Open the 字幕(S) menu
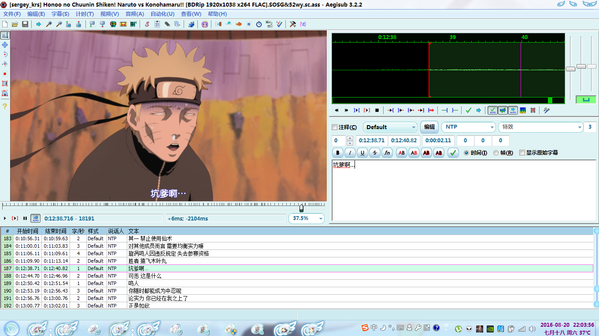 (x=60, y=14)
